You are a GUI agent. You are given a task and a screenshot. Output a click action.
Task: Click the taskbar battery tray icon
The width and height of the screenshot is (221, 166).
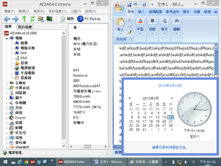(173, 162)
